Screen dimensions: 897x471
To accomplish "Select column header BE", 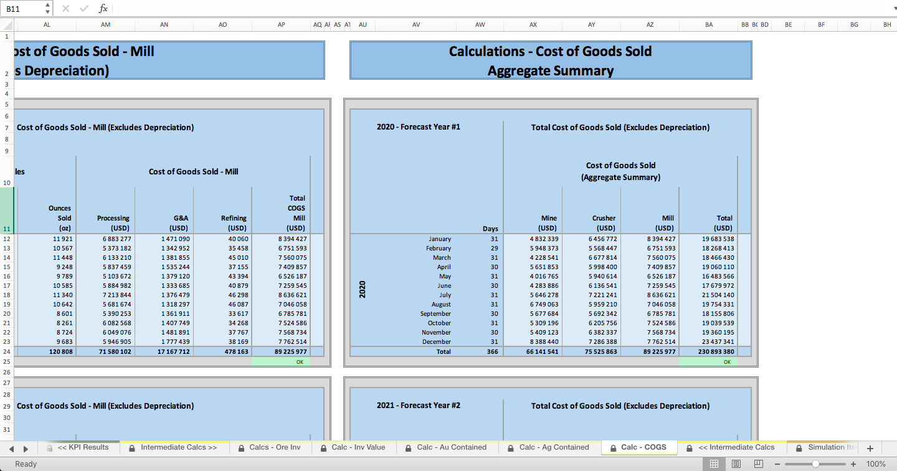I will pyautogui.click(x=789, y=24).
